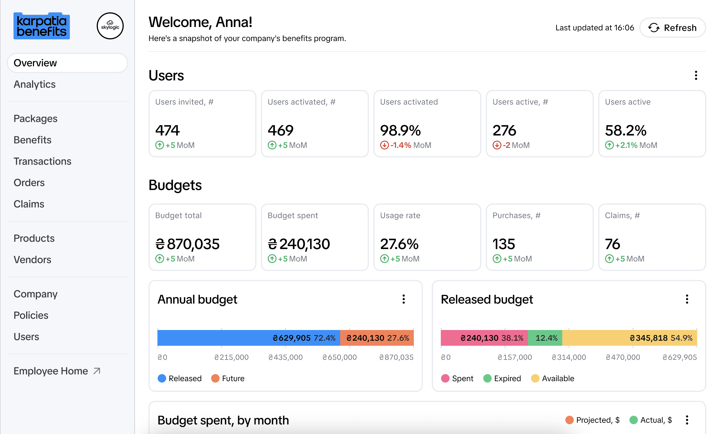Open Users in the sidebar navigation
The width and height of the screenshot is (718, 434).
pos(26,337)
